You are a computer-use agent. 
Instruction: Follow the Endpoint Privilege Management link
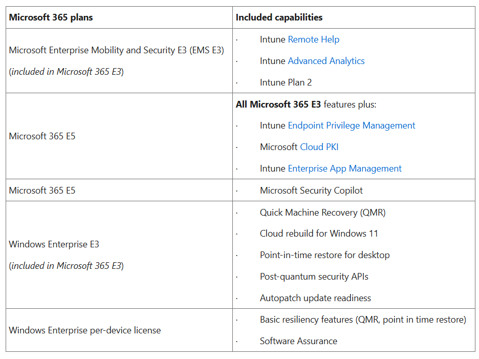click(x=351, y=125)
